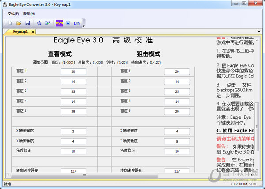Edit 角度修正 field in 狙击模式
The width and height of the screenshot is (265, 189).
click(177, 151)
